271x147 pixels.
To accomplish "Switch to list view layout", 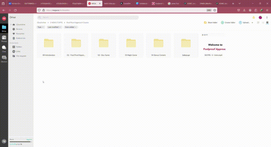I will tap(263, 23).
